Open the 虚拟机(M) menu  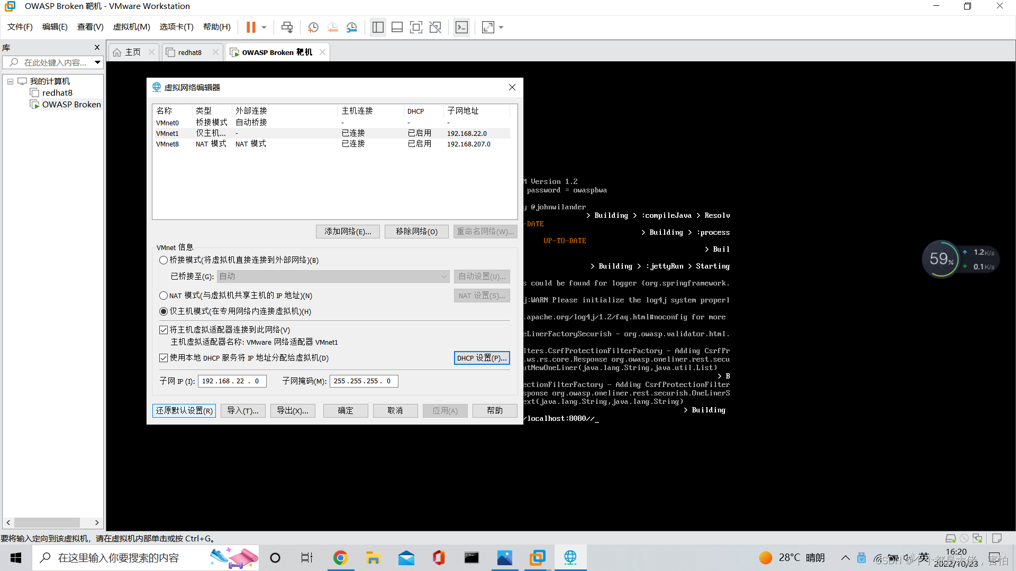point(132,27)
